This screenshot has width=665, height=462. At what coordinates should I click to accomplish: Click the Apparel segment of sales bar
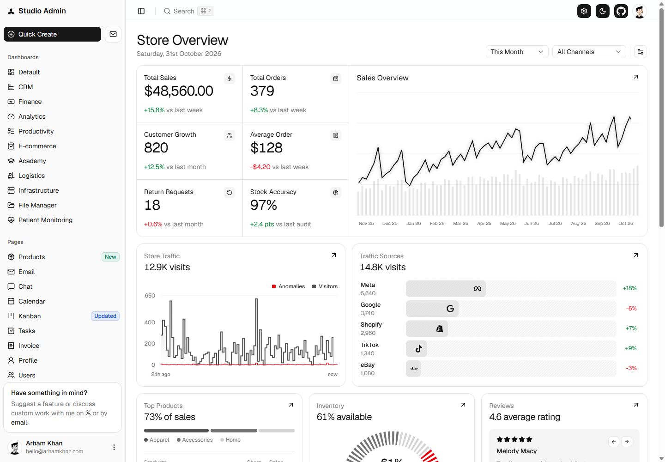point(176,431)
